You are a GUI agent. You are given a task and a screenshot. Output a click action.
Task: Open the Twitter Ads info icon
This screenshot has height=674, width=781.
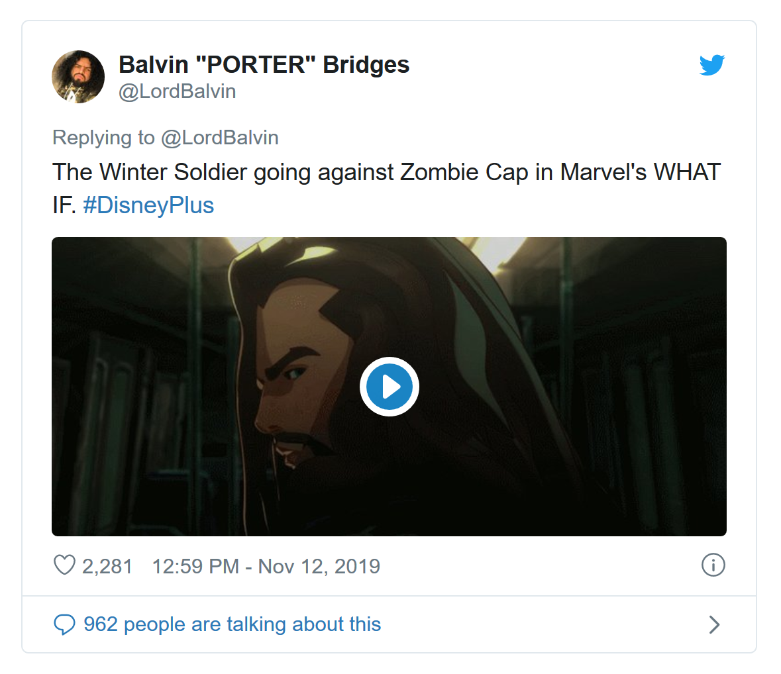(713, 565)
